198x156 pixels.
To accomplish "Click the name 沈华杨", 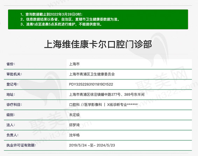I will (x=74, y=135).
